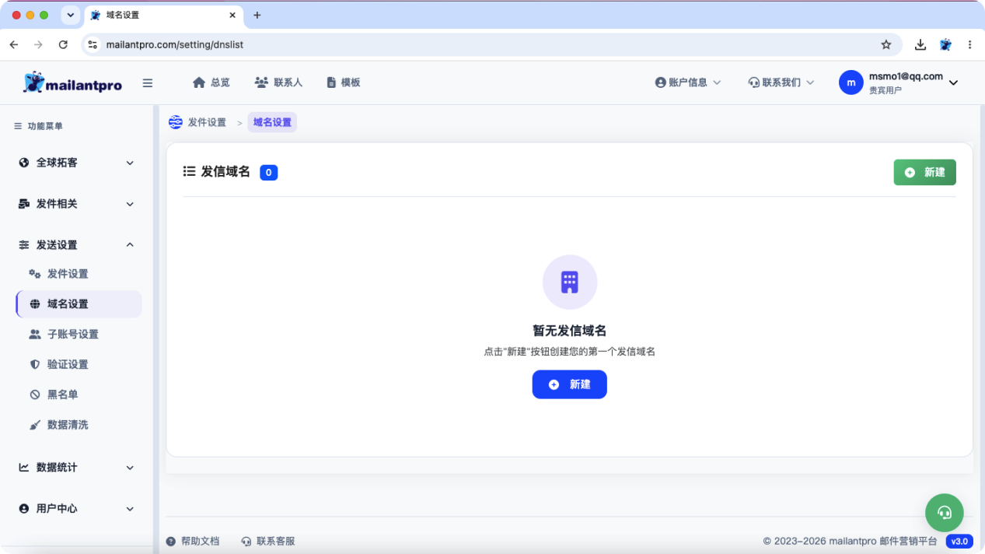Click blue 新建 button in empty state
The height and width of the screenshot is (554, 985).
(x=569, y=384)
